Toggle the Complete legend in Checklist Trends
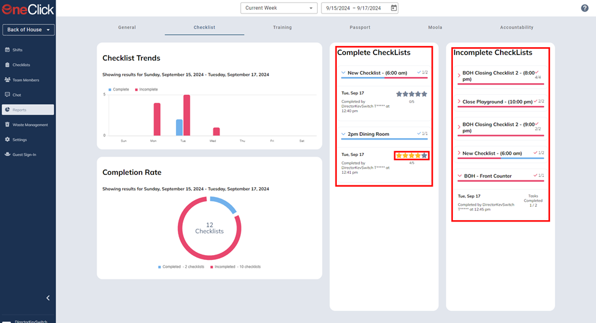The width and height of the screenshot is (596, 323). click(119, 89)
